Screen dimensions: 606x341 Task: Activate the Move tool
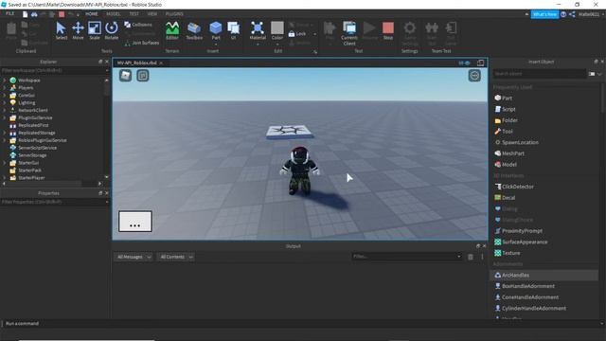point(78,30)
